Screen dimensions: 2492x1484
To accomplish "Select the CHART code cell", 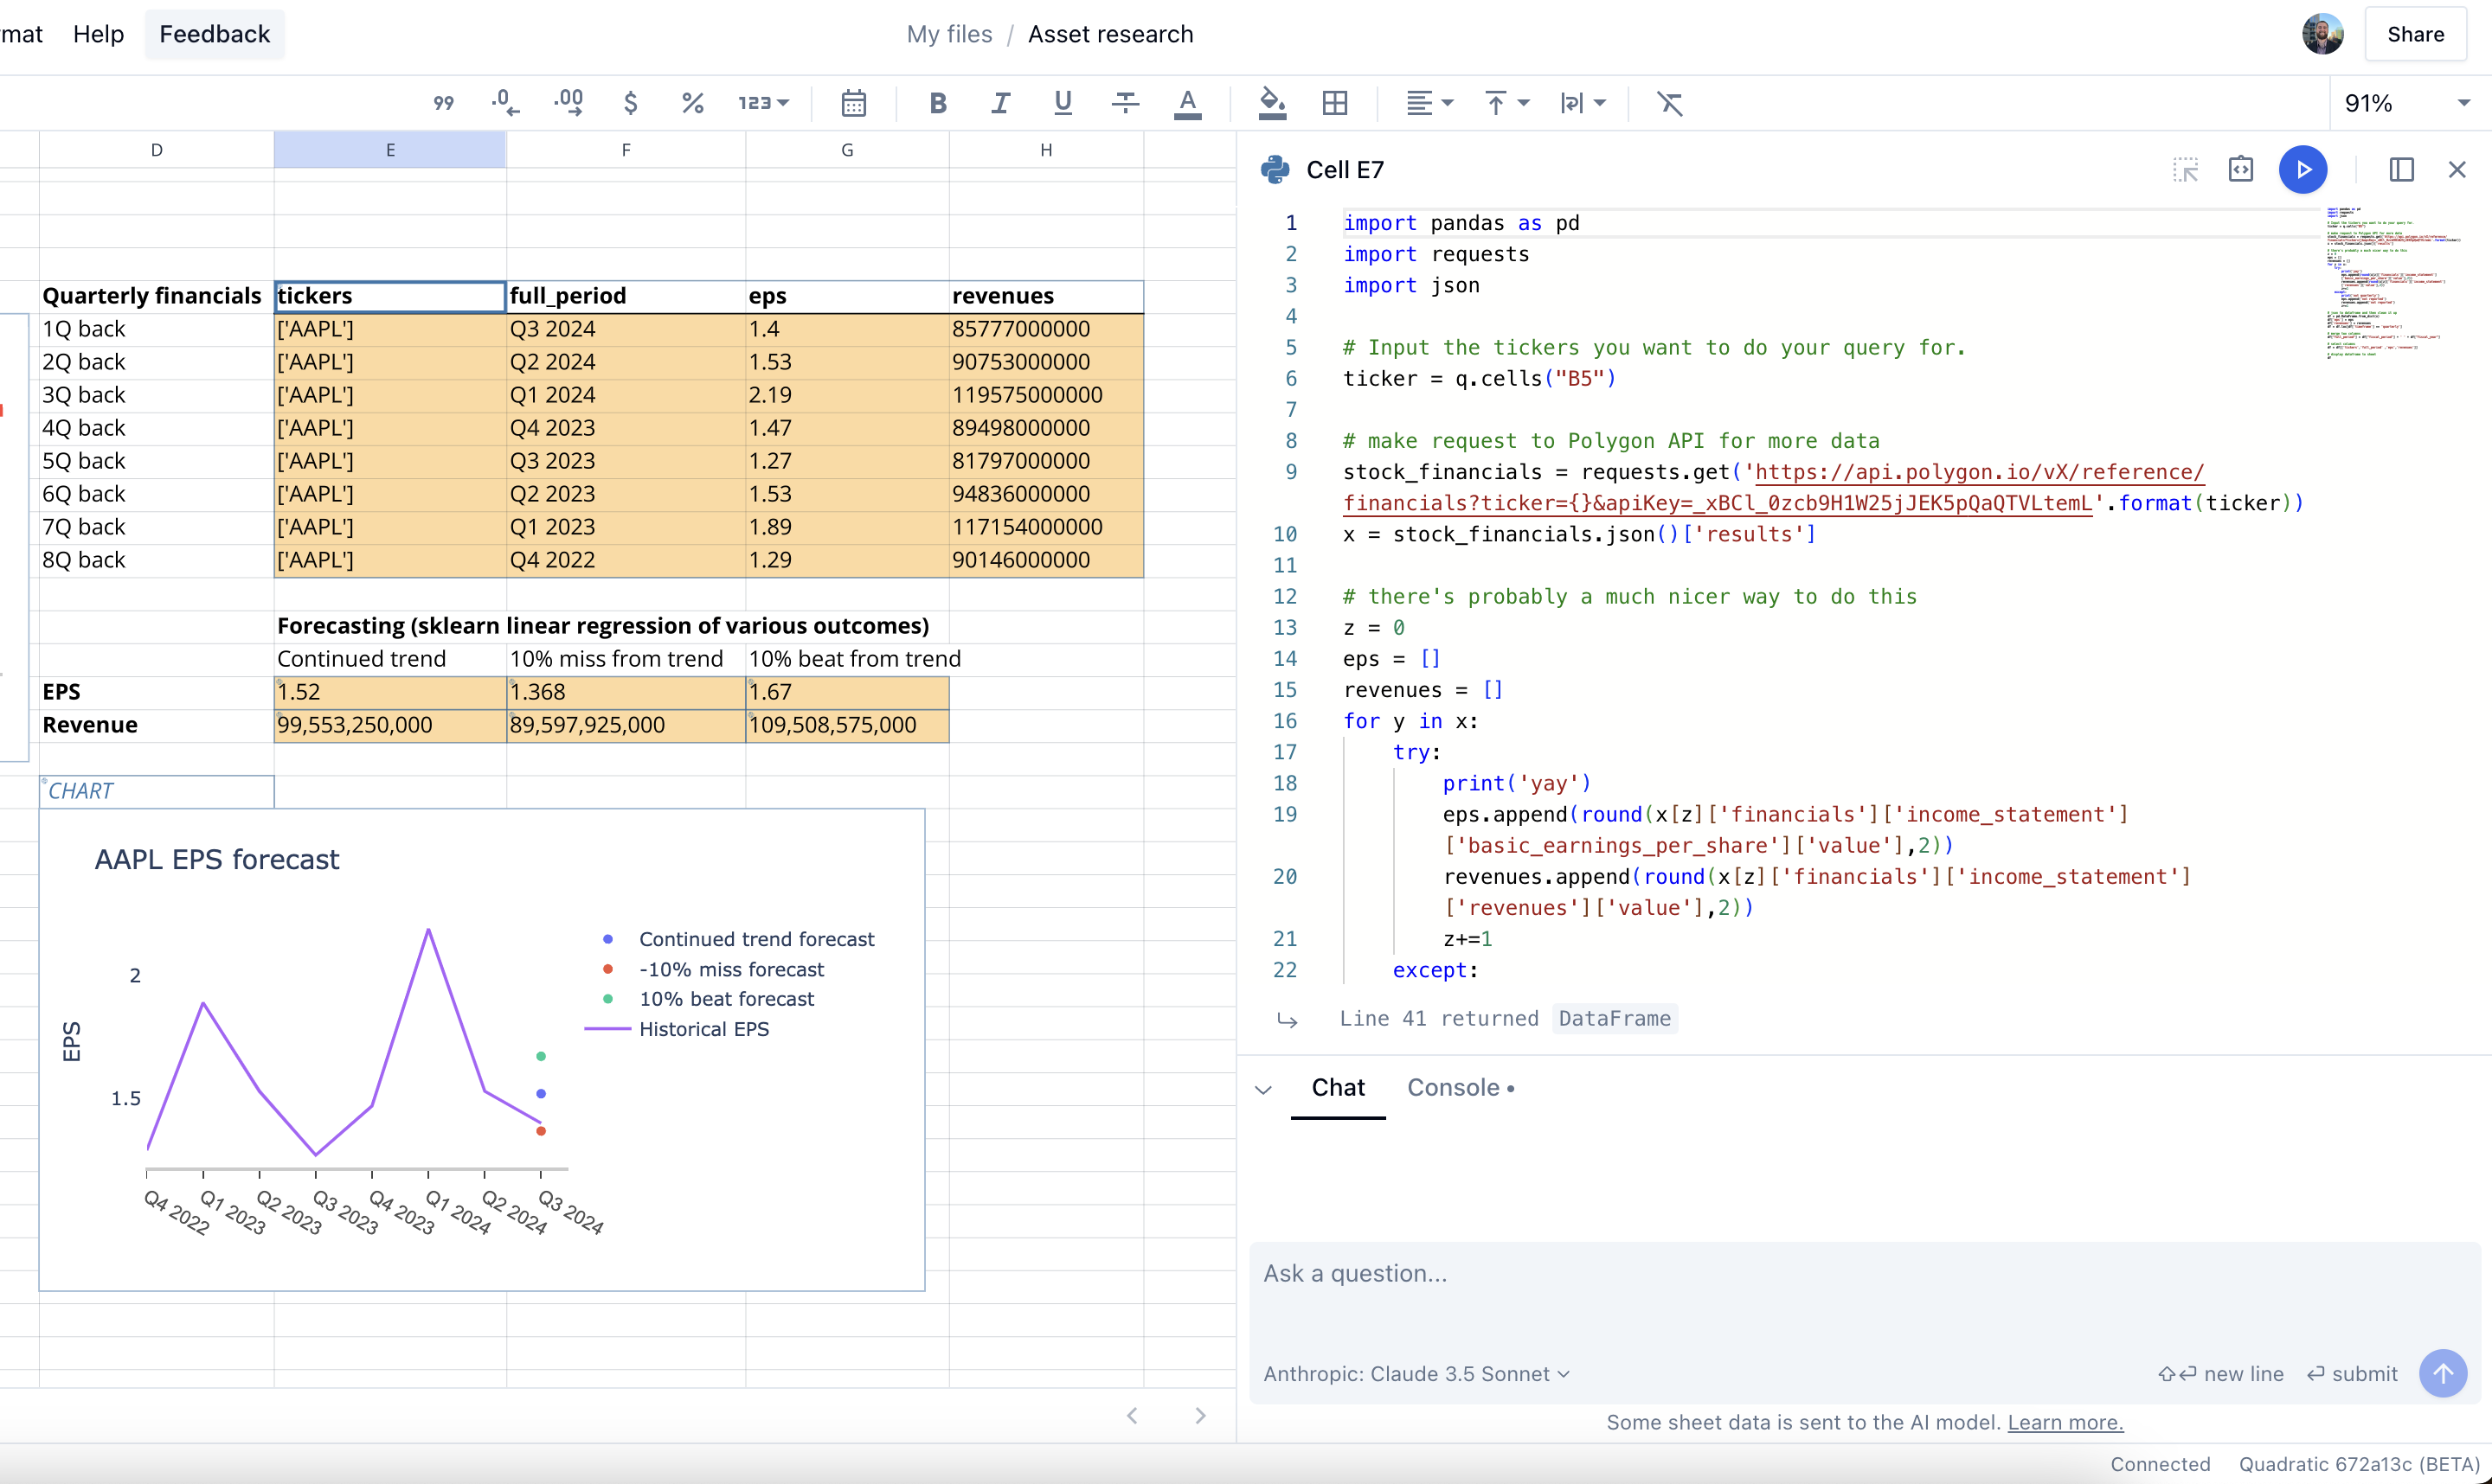I will coord(156,791).
